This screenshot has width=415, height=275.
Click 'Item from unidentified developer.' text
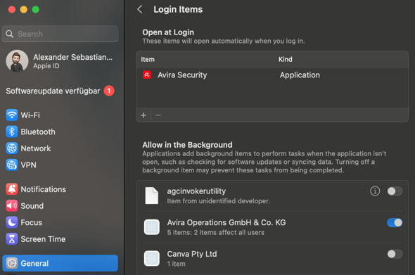218,201
